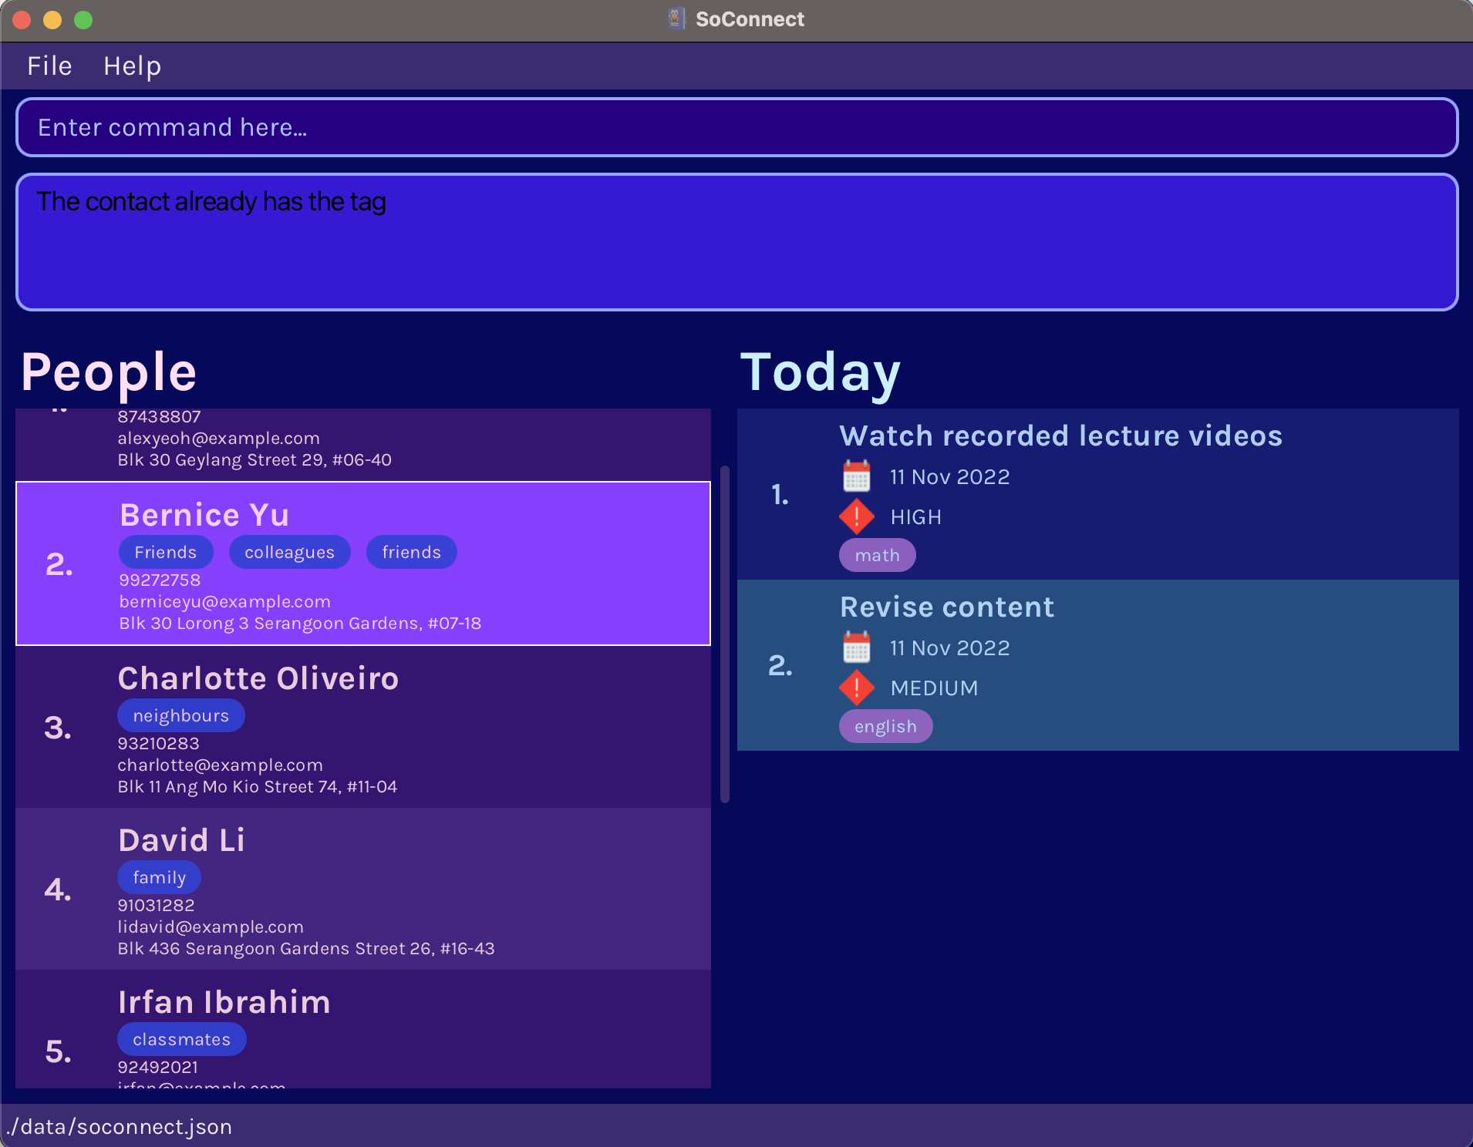Click the result message display box

click(x=736, y=242)
